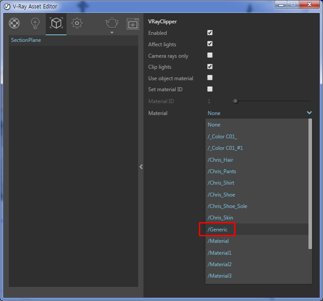
Task: Click the V-Ray logo in title bar
Action: [x=7, y=7]
